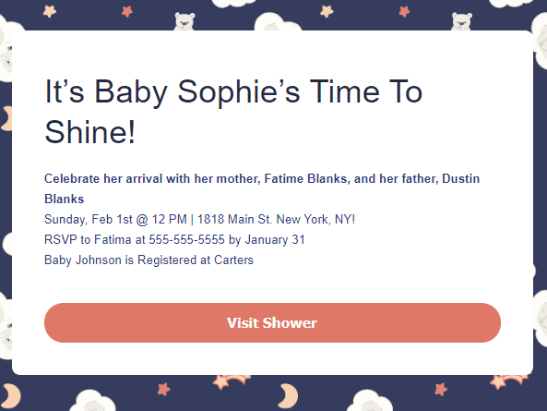Click the cream star at top right of center

point(327,11)
